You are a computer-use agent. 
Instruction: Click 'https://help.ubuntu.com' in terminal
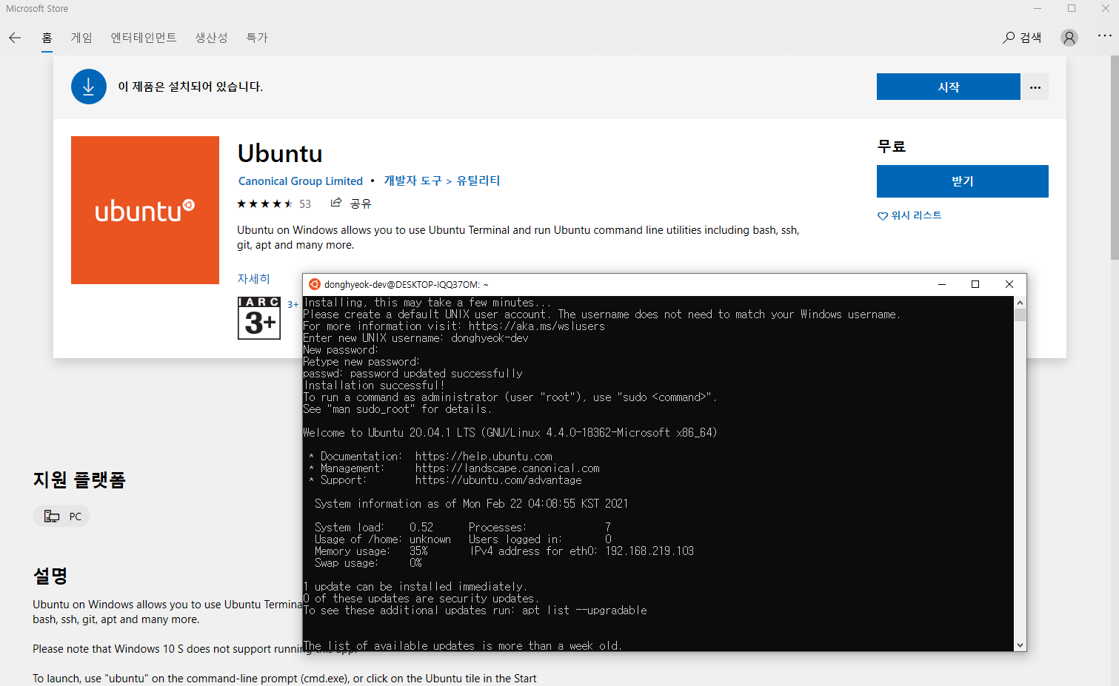click(484, 457)
